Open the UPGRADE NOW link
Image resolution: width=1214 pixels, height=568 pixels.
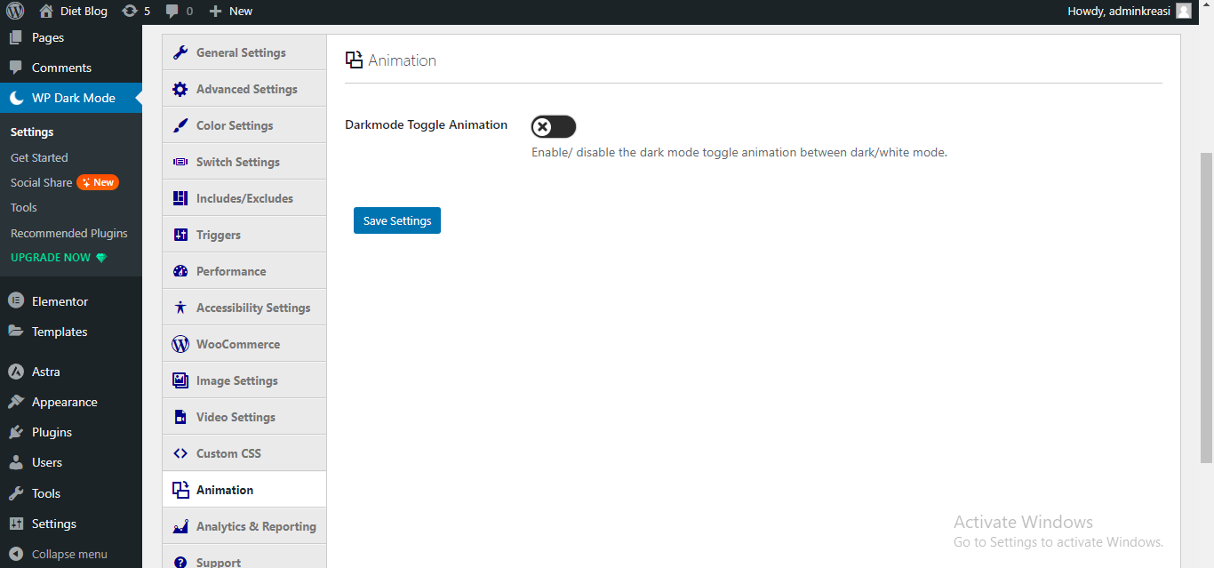[x=51, y=257]
